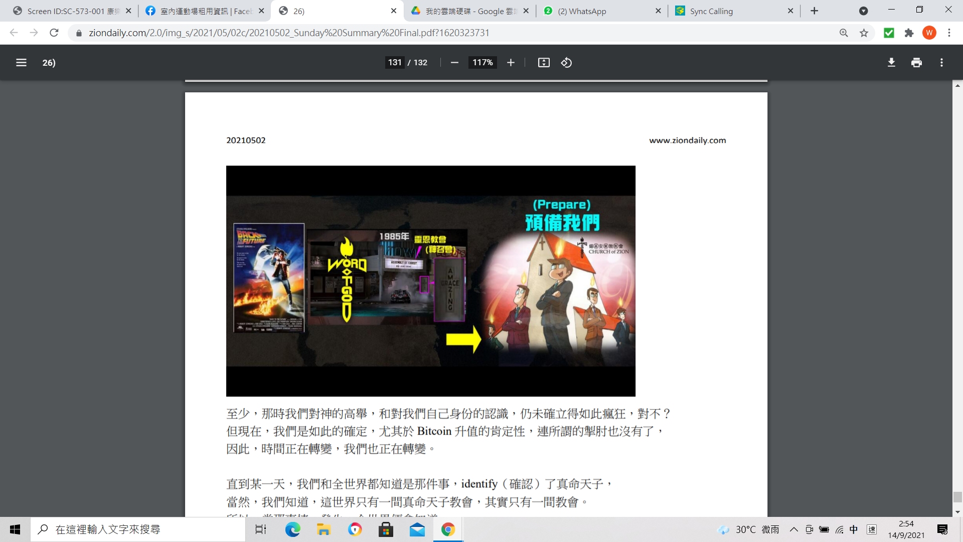Image resolution: width=963 pixels, height=542 pixels.
Task: Close the Facebook tab
Action: 261,11
